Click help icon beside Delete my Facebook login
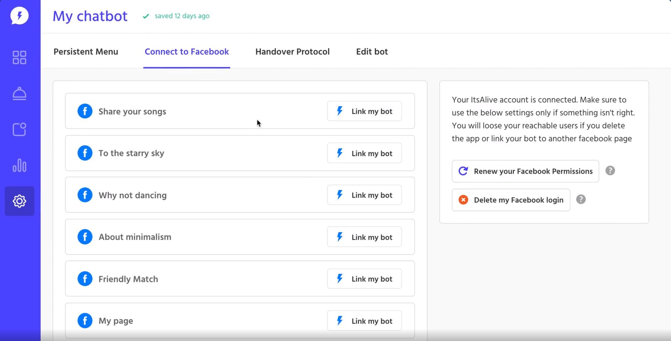This screenshot has width=671, height=341. (x=581, y=199)
